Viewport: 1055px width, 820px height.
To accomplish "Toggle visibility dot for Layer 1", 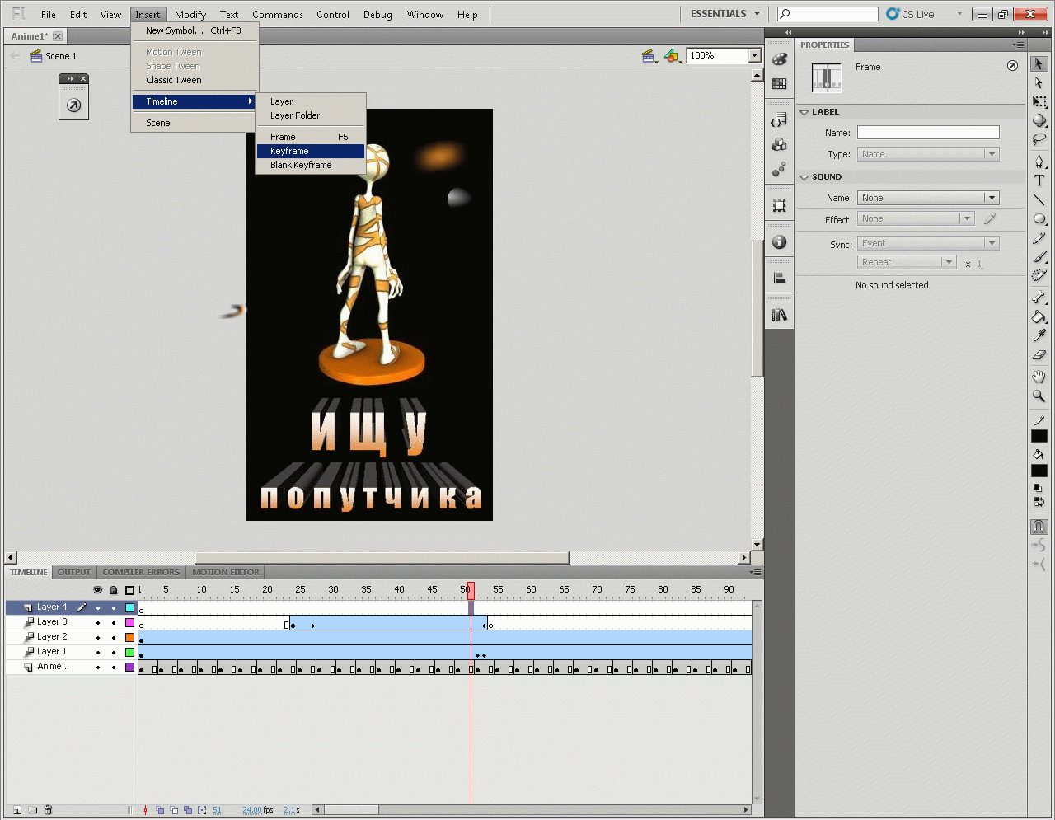I will (x=98, y=652).
